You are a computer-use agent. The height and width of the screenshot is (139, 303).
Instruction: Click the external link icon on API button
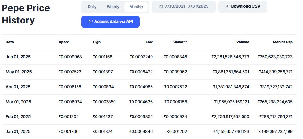coord(90,22)
